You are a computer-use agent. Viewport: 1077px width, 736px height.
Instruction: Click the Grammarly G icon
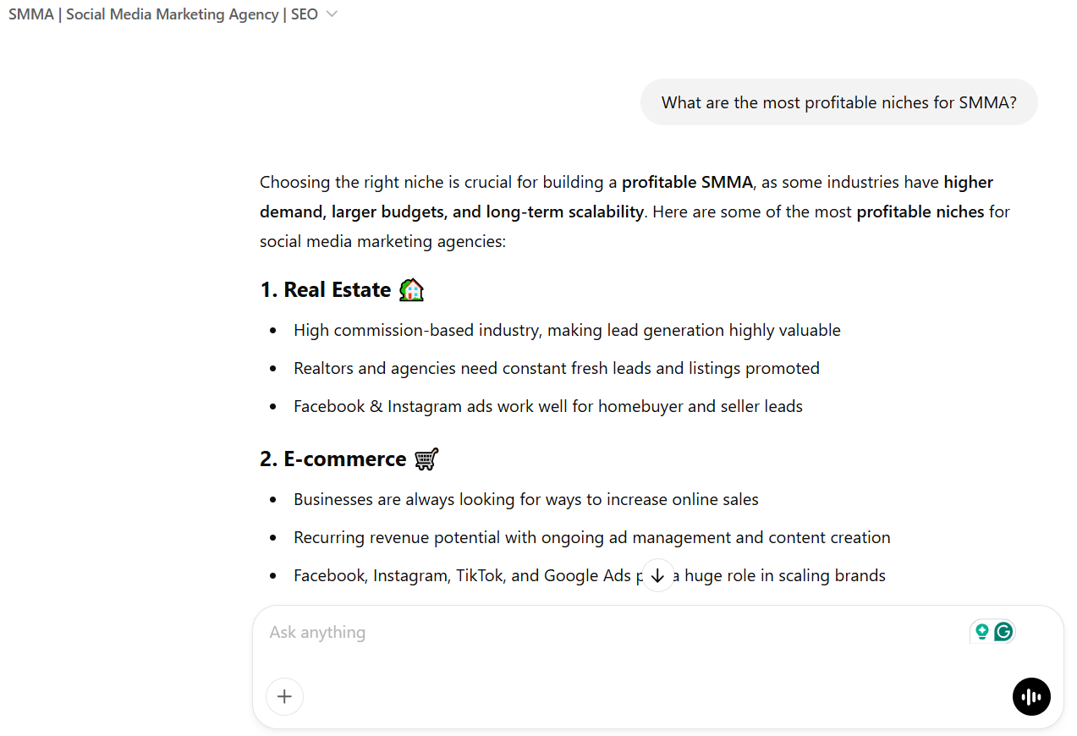pyautogui.click(x=1003, y=632)
